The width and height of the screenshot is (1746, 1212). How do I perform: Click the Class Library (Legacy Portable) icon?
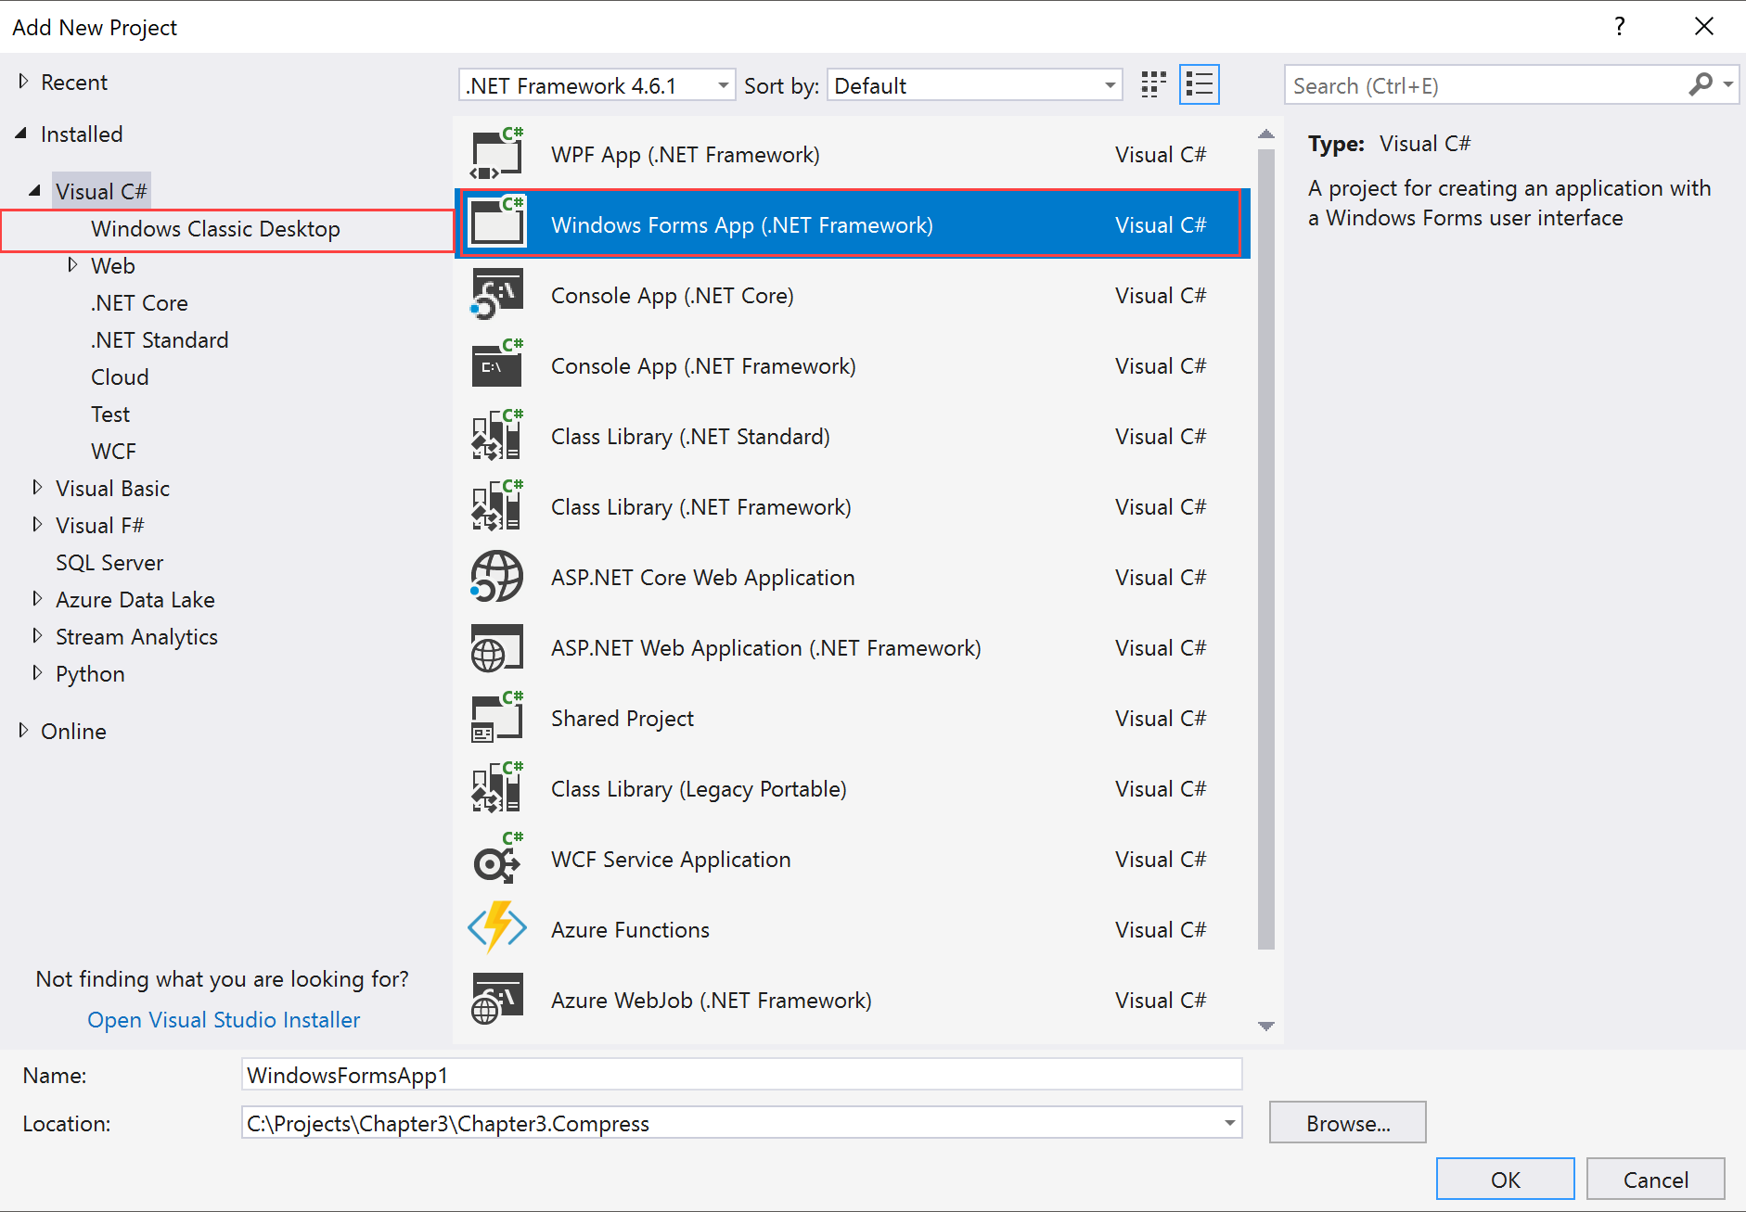coord(497,788)
